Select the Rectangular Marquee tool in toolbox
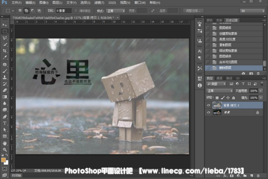 coord(5,32)
